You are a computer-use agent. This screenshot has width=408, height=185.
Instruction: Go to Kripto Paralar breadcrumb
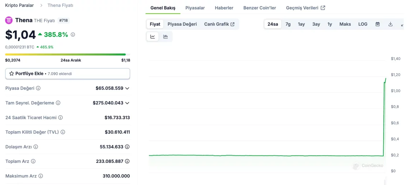pos(20,5)
